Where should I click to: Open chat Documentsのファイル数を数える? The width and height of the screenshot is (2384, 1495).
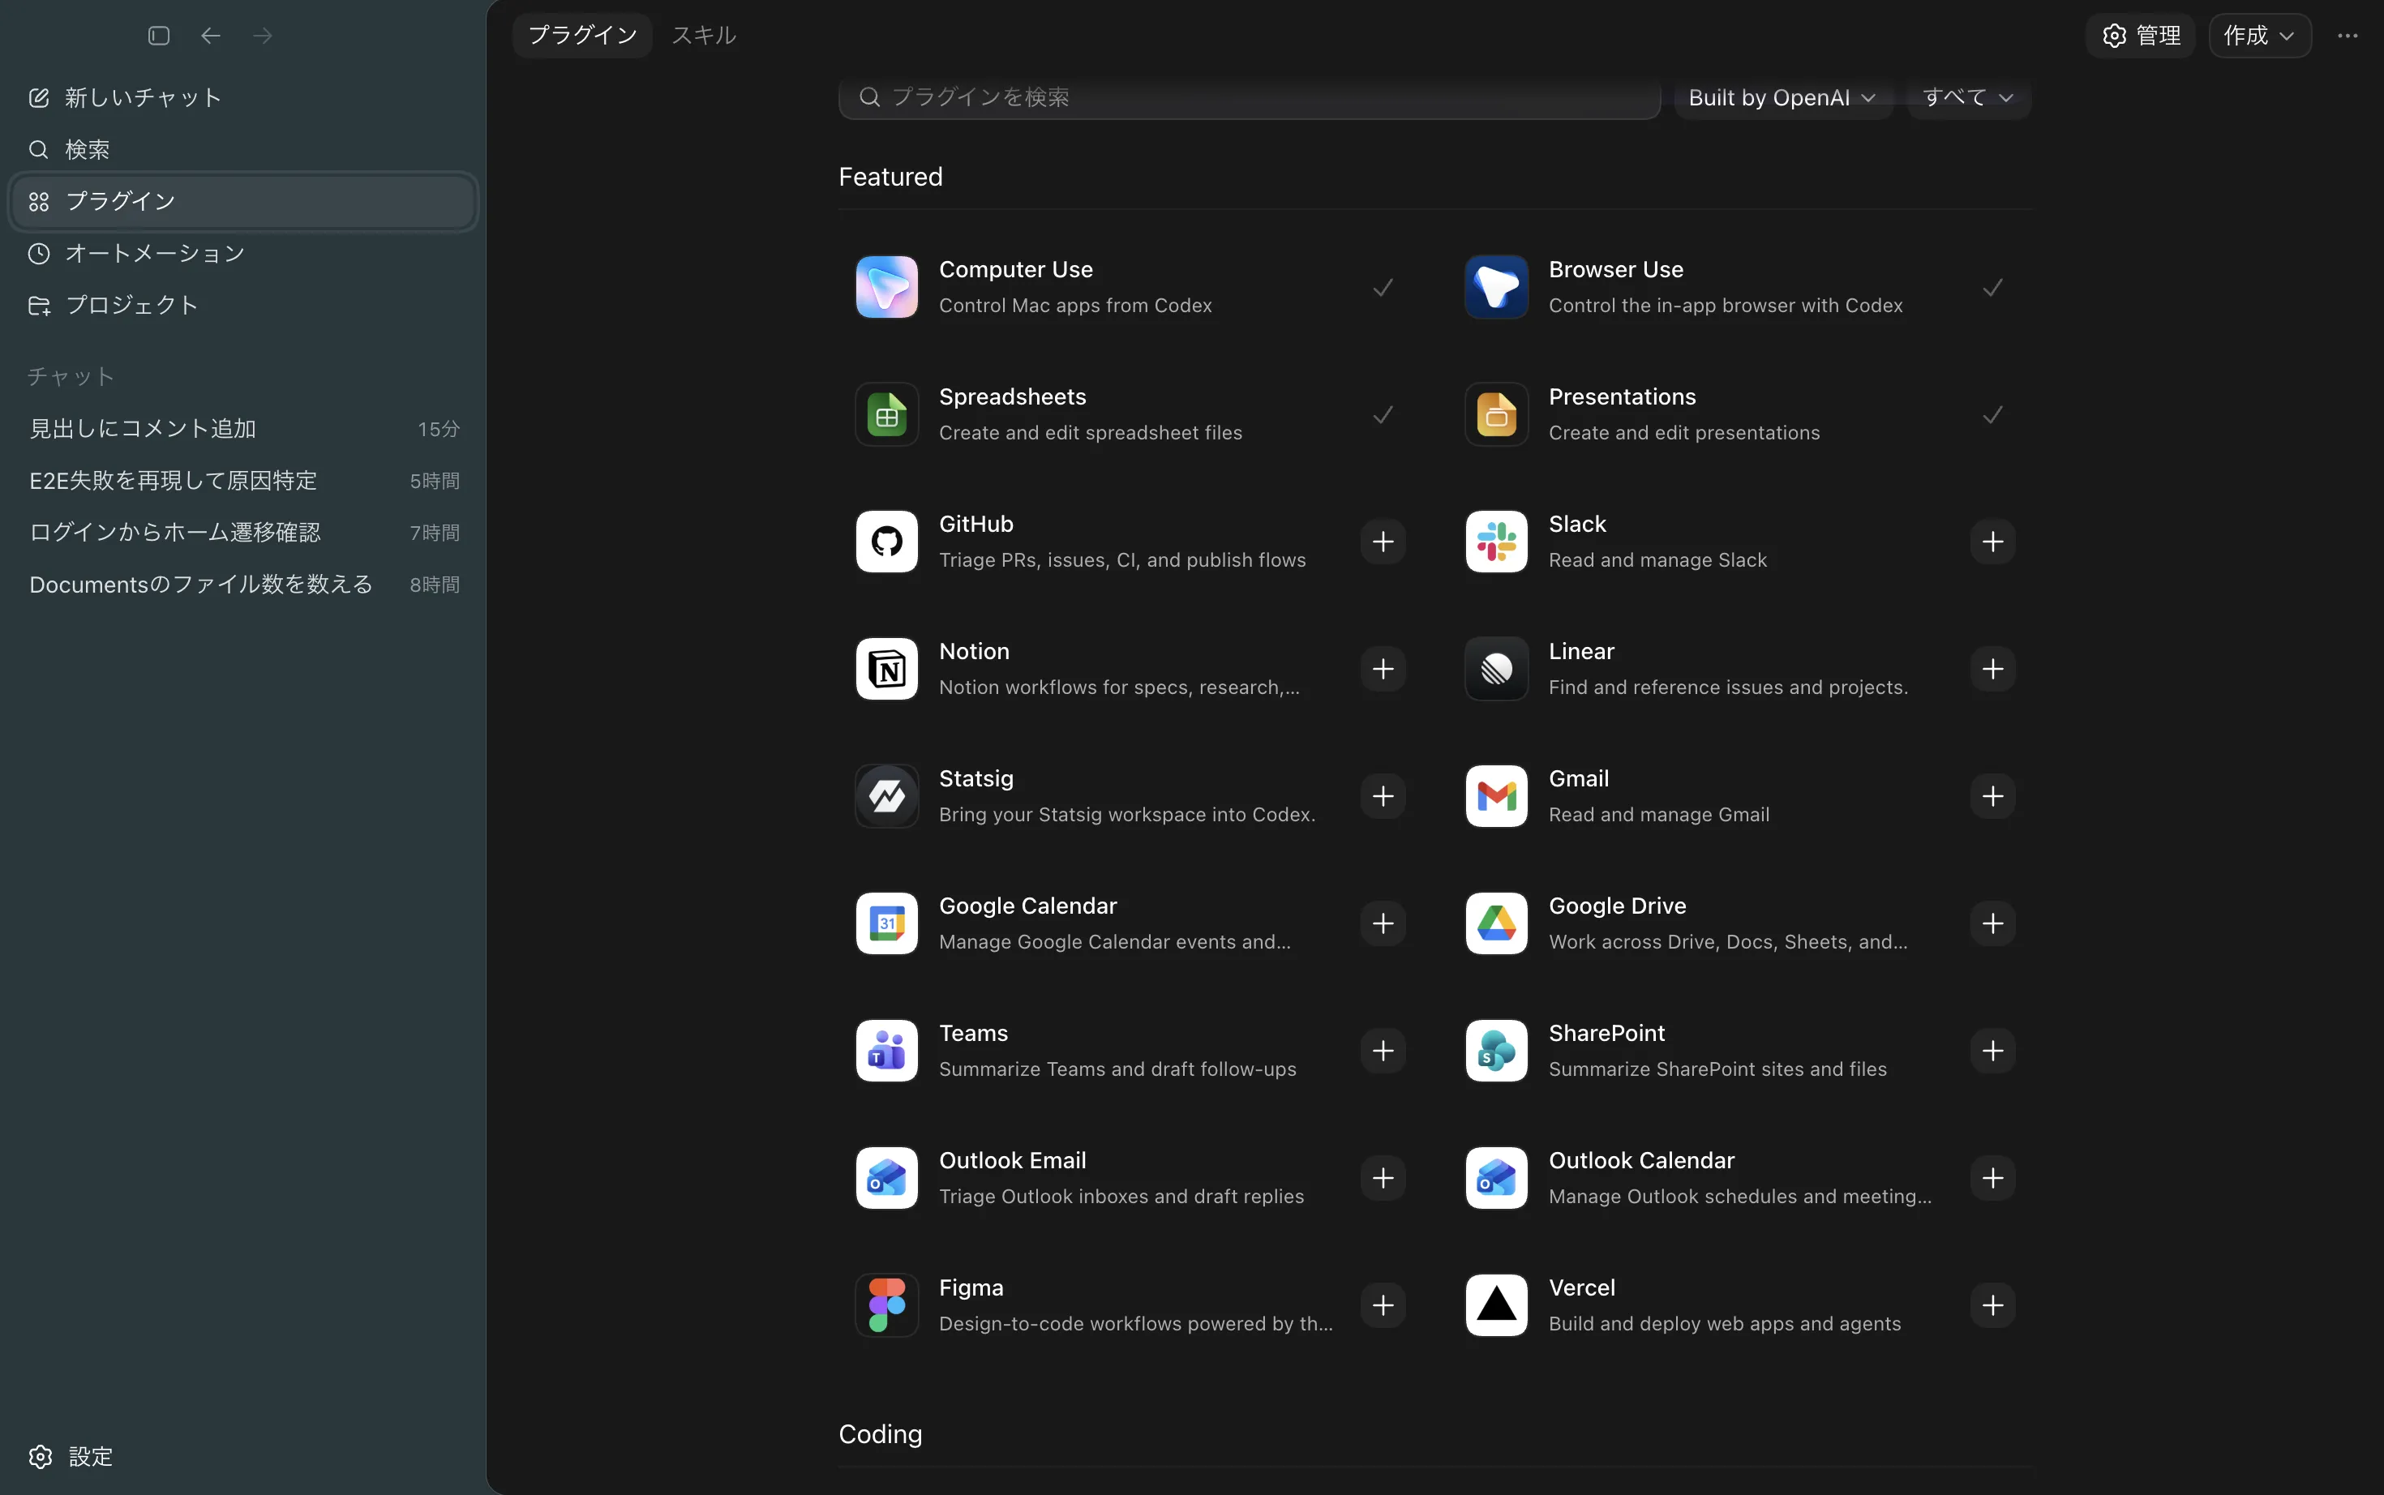243,585
